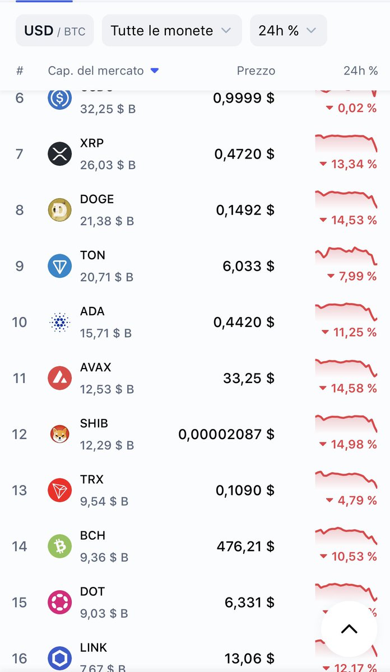Screen dimensions: 390x672
Task: Tap the Polkadot DOT logo
Action: (59, 602)
